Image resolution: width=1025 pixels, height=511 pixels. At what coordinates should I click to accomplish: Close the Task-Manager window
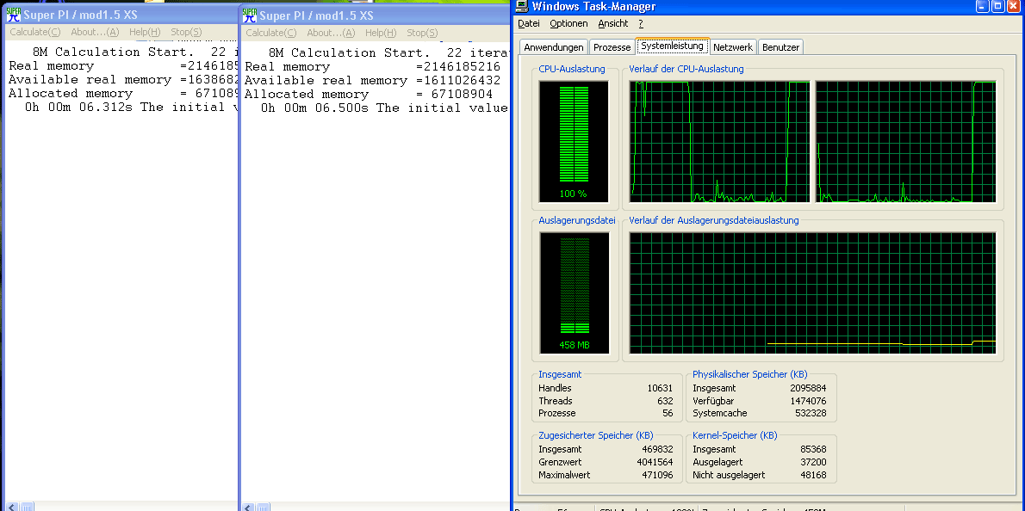pos(1014,7)
